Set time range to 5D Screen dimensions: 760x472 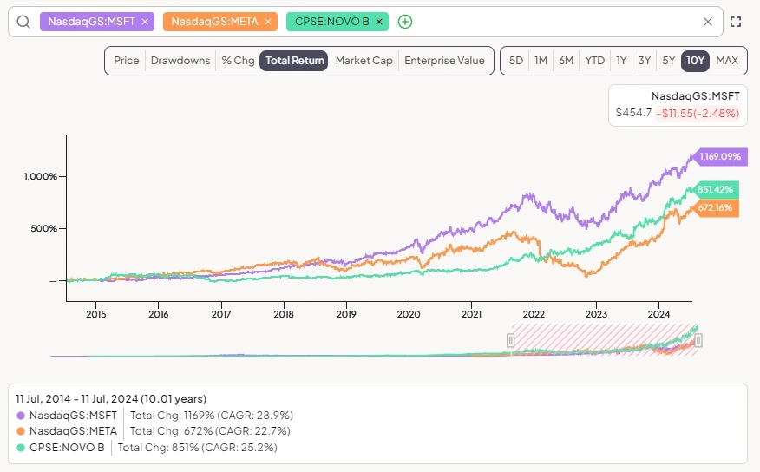(515, 61)
